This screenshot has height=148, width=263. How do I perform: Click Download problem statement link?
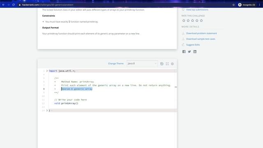click(201, 33)
